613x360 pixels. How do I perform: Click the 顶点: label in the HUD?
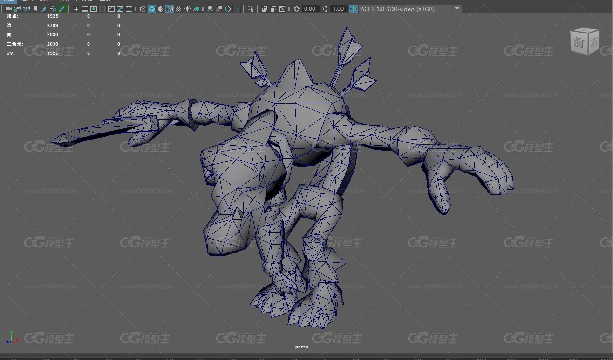tap(13, 16)
